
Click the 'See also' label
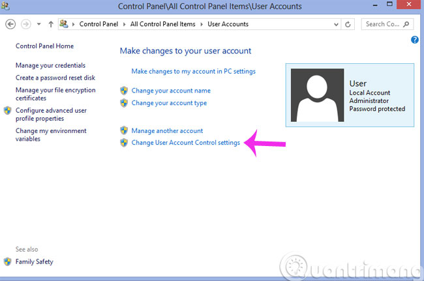[x=27, y=249]
